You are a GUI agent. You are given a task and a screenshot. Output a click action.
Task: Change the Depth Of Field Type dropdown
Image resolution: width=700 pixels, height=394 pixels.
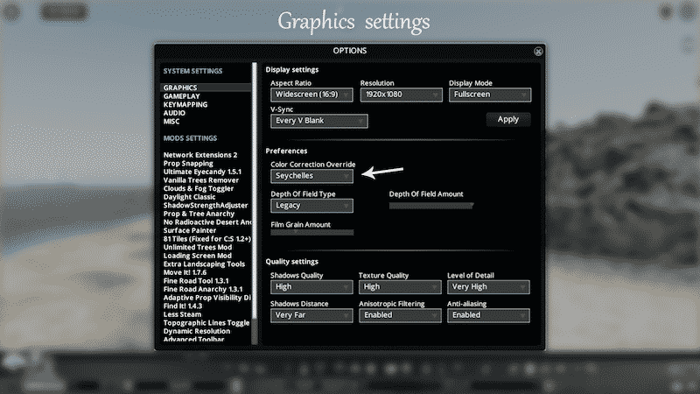pyautogui.click(x=311, y=206)
